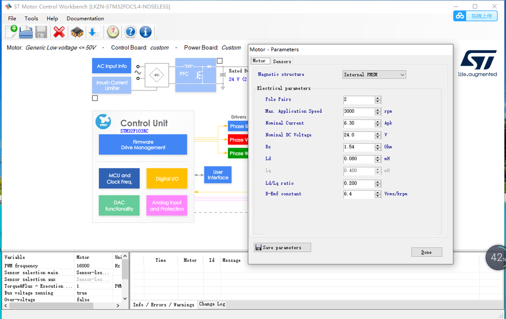
Task: Click the bridge rectifier diode block
Action: [x=157, y=75]
